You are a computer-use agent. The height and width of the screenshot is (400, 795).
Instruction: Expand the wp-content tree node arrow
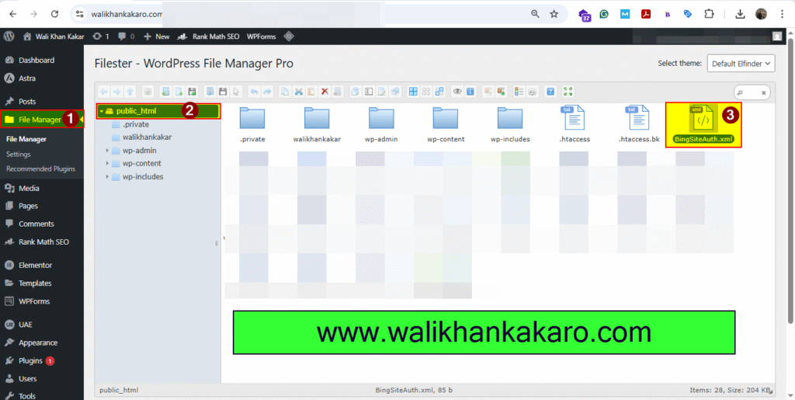[x=107, y=164]
